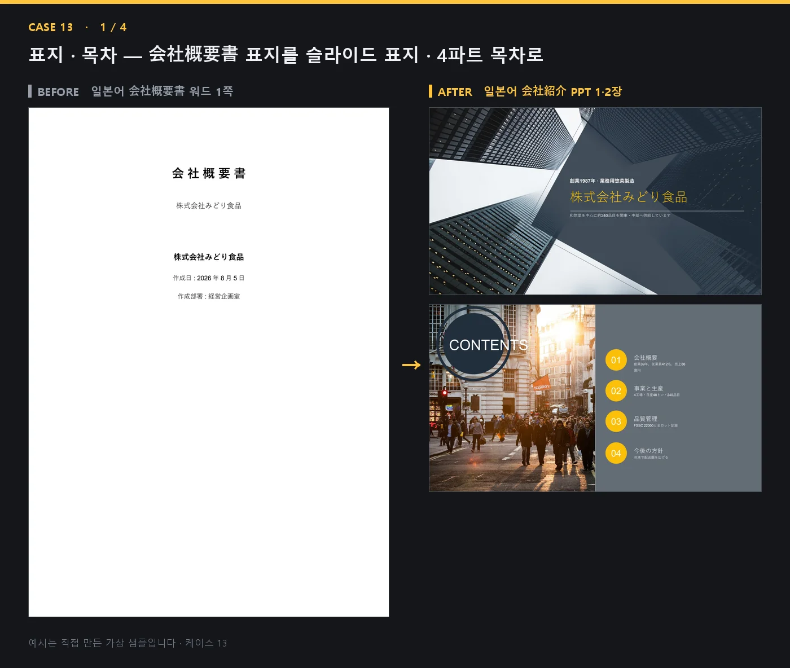Click the 作成日 : 2026 年 8 月 5 日 line
The height and width of the screenshot is (668, 790).
(x=209, y=278)
